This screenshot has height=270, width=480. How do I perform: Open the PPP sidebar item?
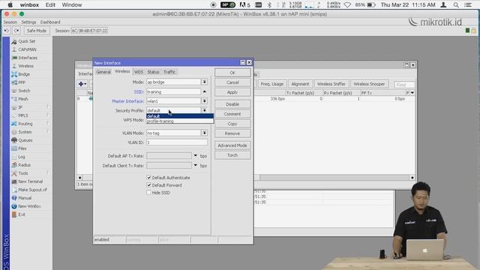22,82
